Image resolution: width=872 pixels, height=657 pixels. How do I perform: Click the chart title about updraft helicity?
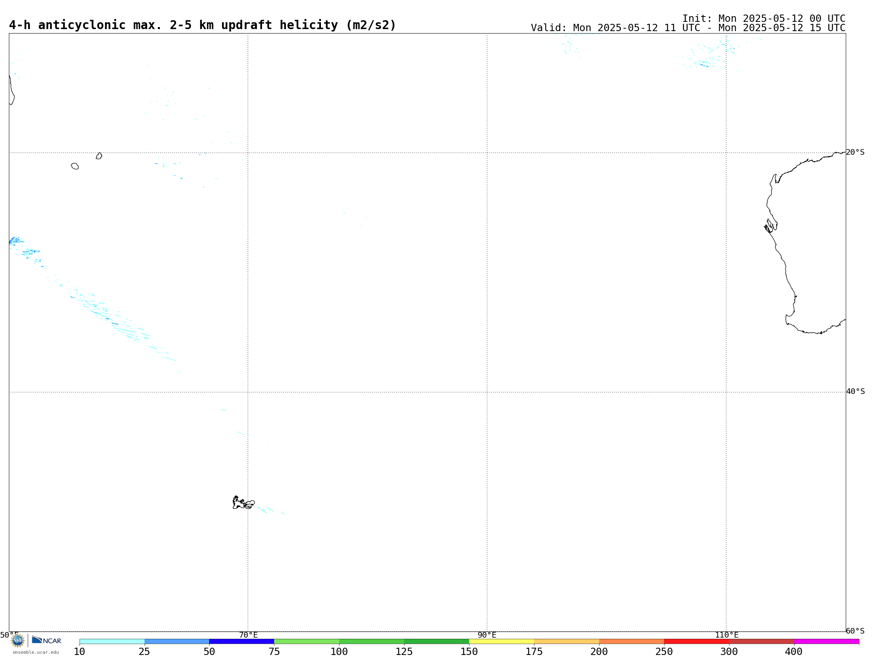(x=203, y=25)
